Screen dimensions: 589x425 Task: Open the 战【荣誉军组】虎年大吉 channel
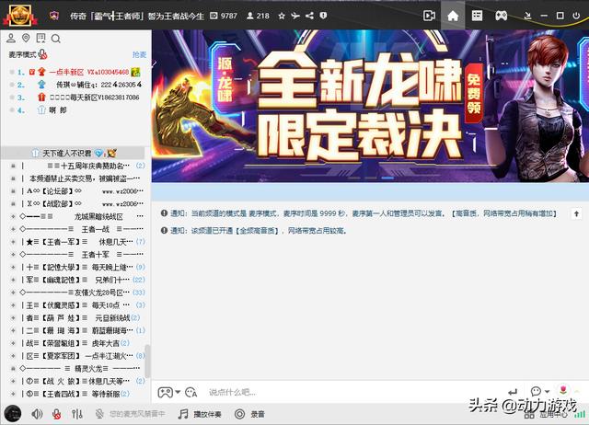[x=77, y=343]
